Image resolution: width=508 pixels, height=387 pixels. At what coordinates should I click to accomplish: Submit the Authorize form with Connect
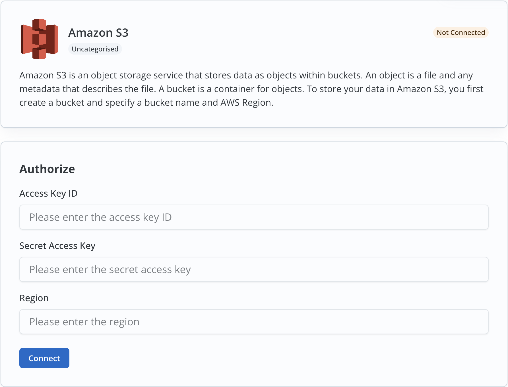pos(44,358)
